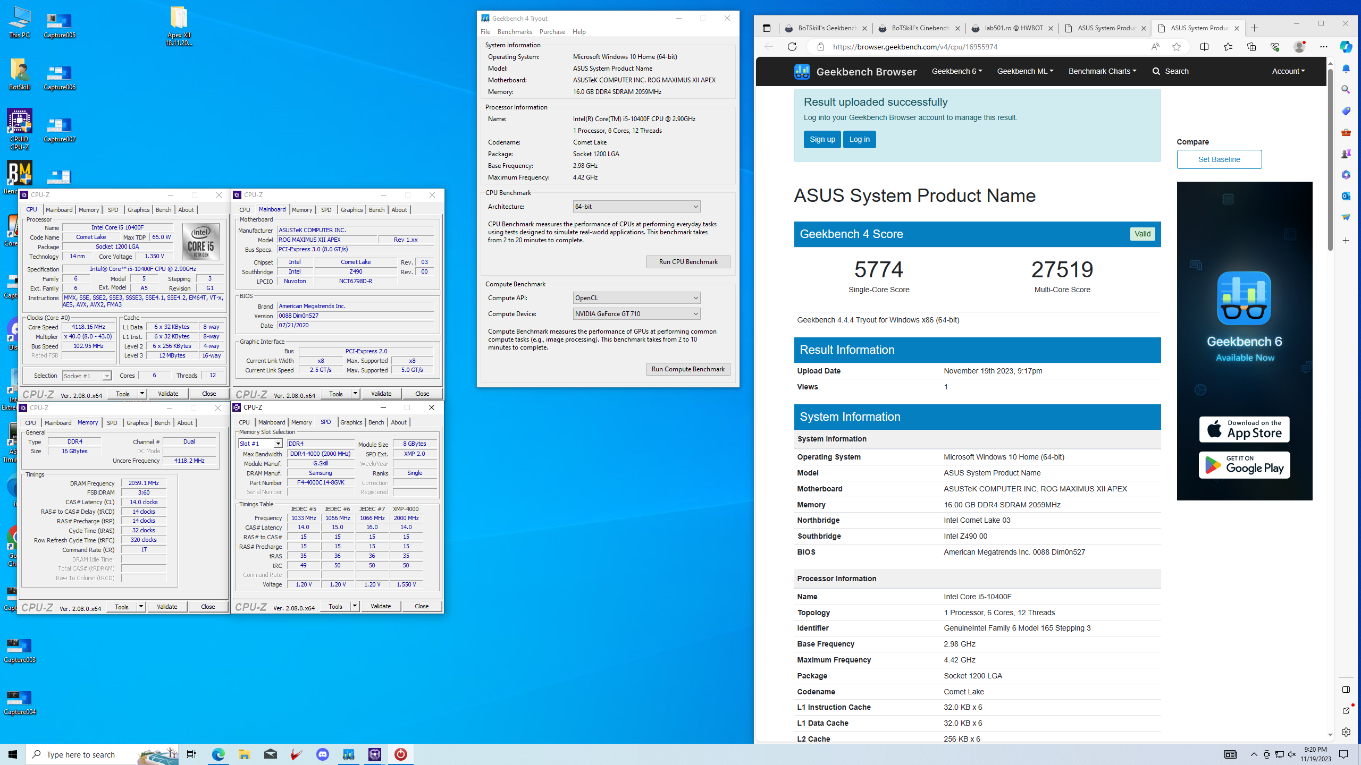Open Mail app from taskbar
The image size is (1361, 765).
(x=270, y=754)
